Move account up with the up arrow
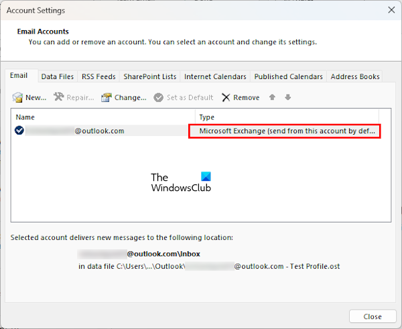 (272, 97)
